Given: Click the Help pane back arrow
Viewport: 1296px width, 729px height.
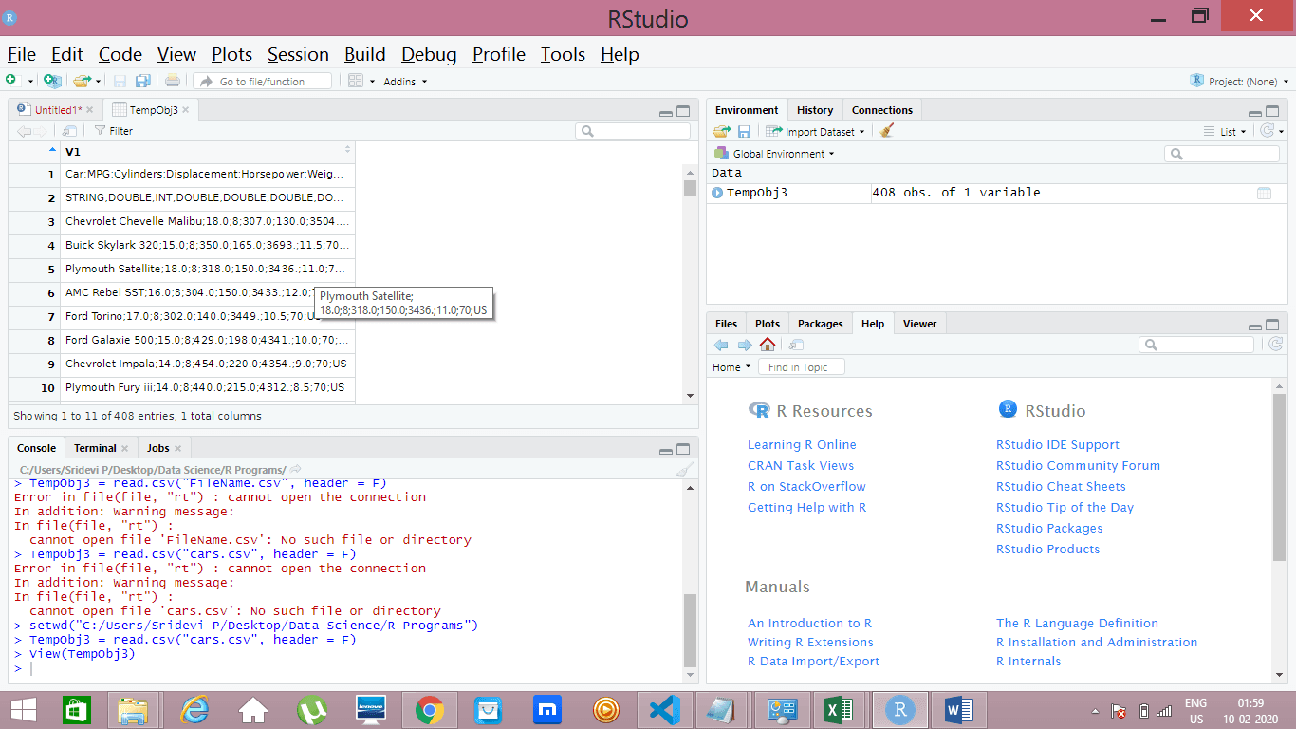Looking at the screenshot, I should (721, 345).
